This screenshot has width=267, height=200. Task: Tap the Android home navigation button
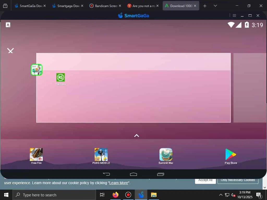[x=133, y=174]
